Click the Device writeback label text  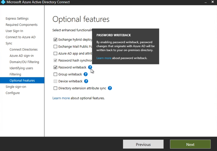(x=70, y=81)
